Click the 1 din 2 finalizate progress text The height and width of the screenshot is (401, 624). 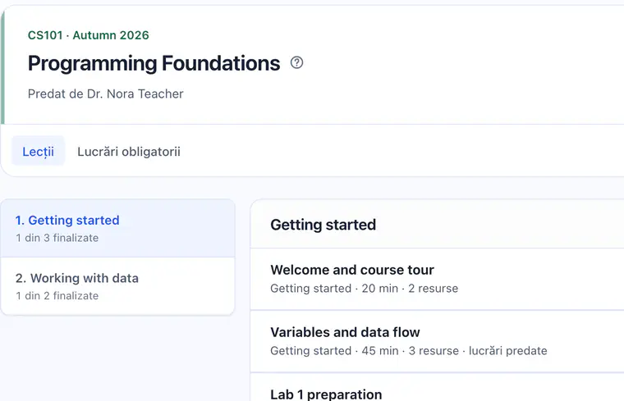57,296
